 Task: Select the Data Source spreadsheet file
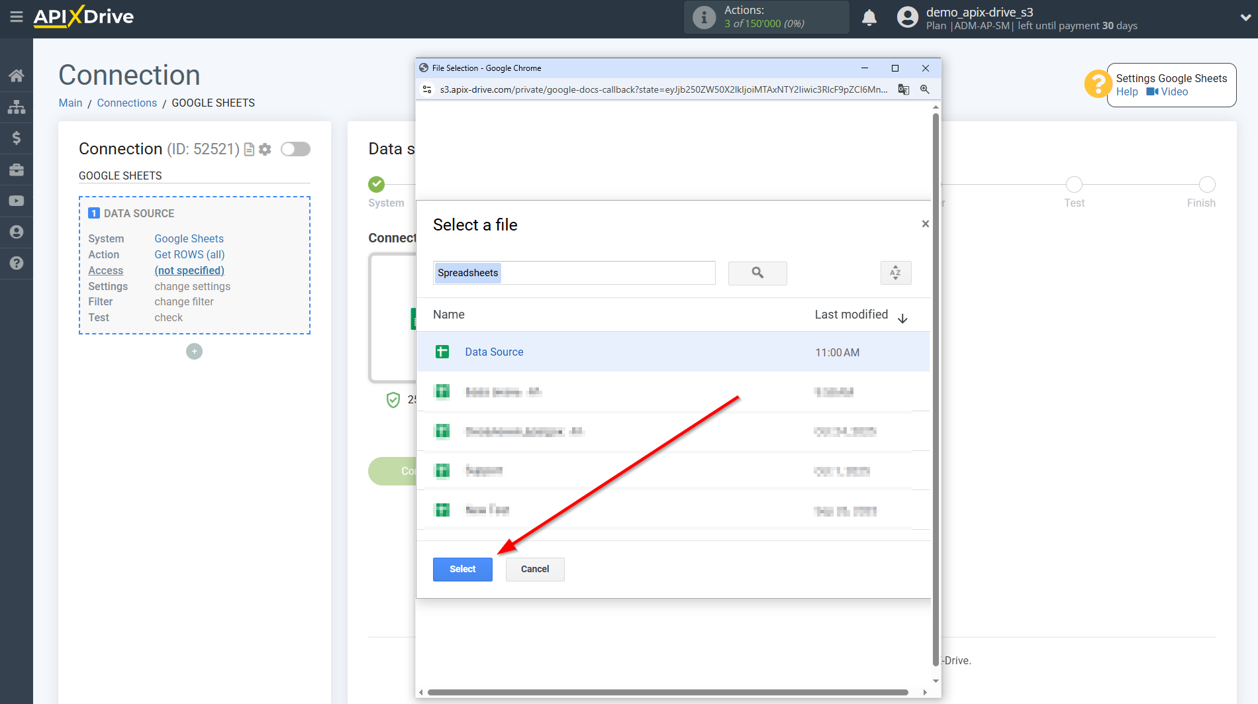pyautogui.click(x=494, y=352)
